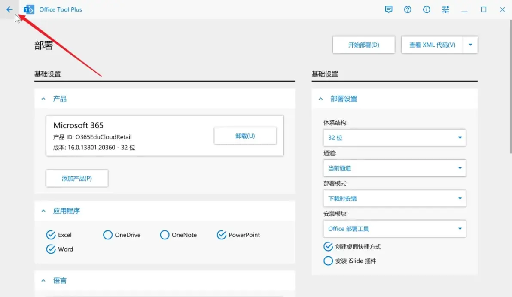Viewport: 512px width, 297px height.
Task: Toggle 创建桌面快捷方式 option
Action: click(328, 247)
